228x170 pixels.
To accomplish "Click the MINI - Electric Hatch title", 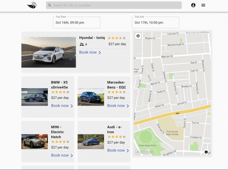I will click(x=57, y=132).
